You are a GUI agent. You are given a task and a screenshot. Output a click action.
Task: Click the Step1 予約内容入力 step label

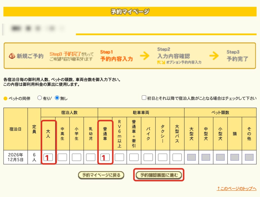click(x=116, y=56)
